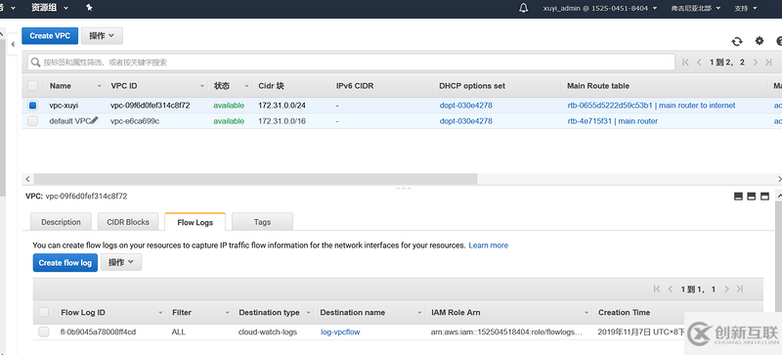Uncheck the vpc-xuyi row checkbox
Image resolution: width=782 pixels, height=355 pixels.
[x=32, y=106]
